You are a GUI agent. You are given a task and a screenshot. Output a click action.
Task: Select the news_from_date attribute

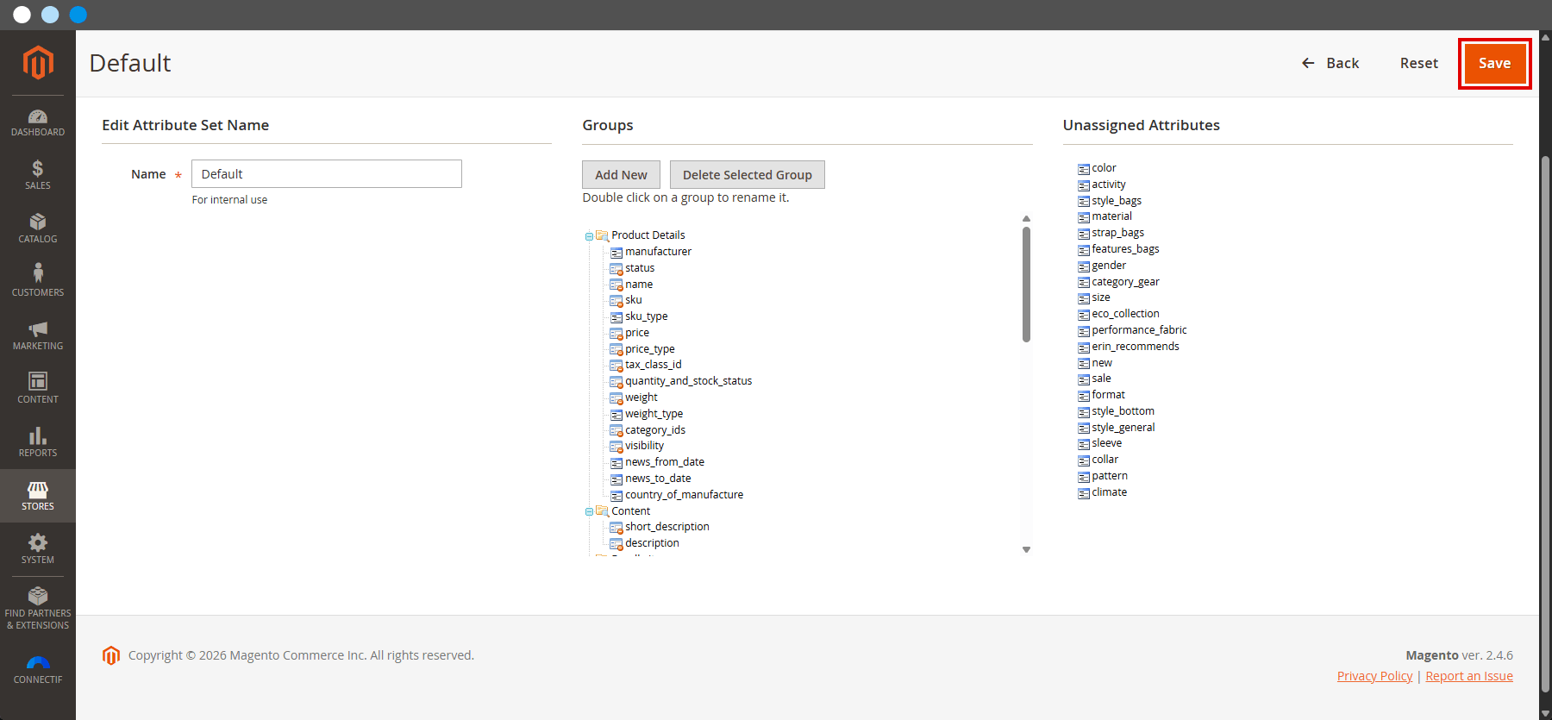tap(665, 462)
